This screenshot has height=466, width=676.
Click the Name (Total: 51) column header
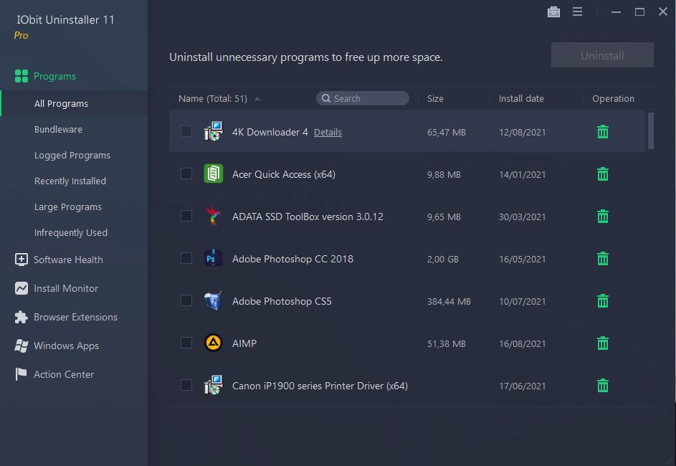click(212, 98)
